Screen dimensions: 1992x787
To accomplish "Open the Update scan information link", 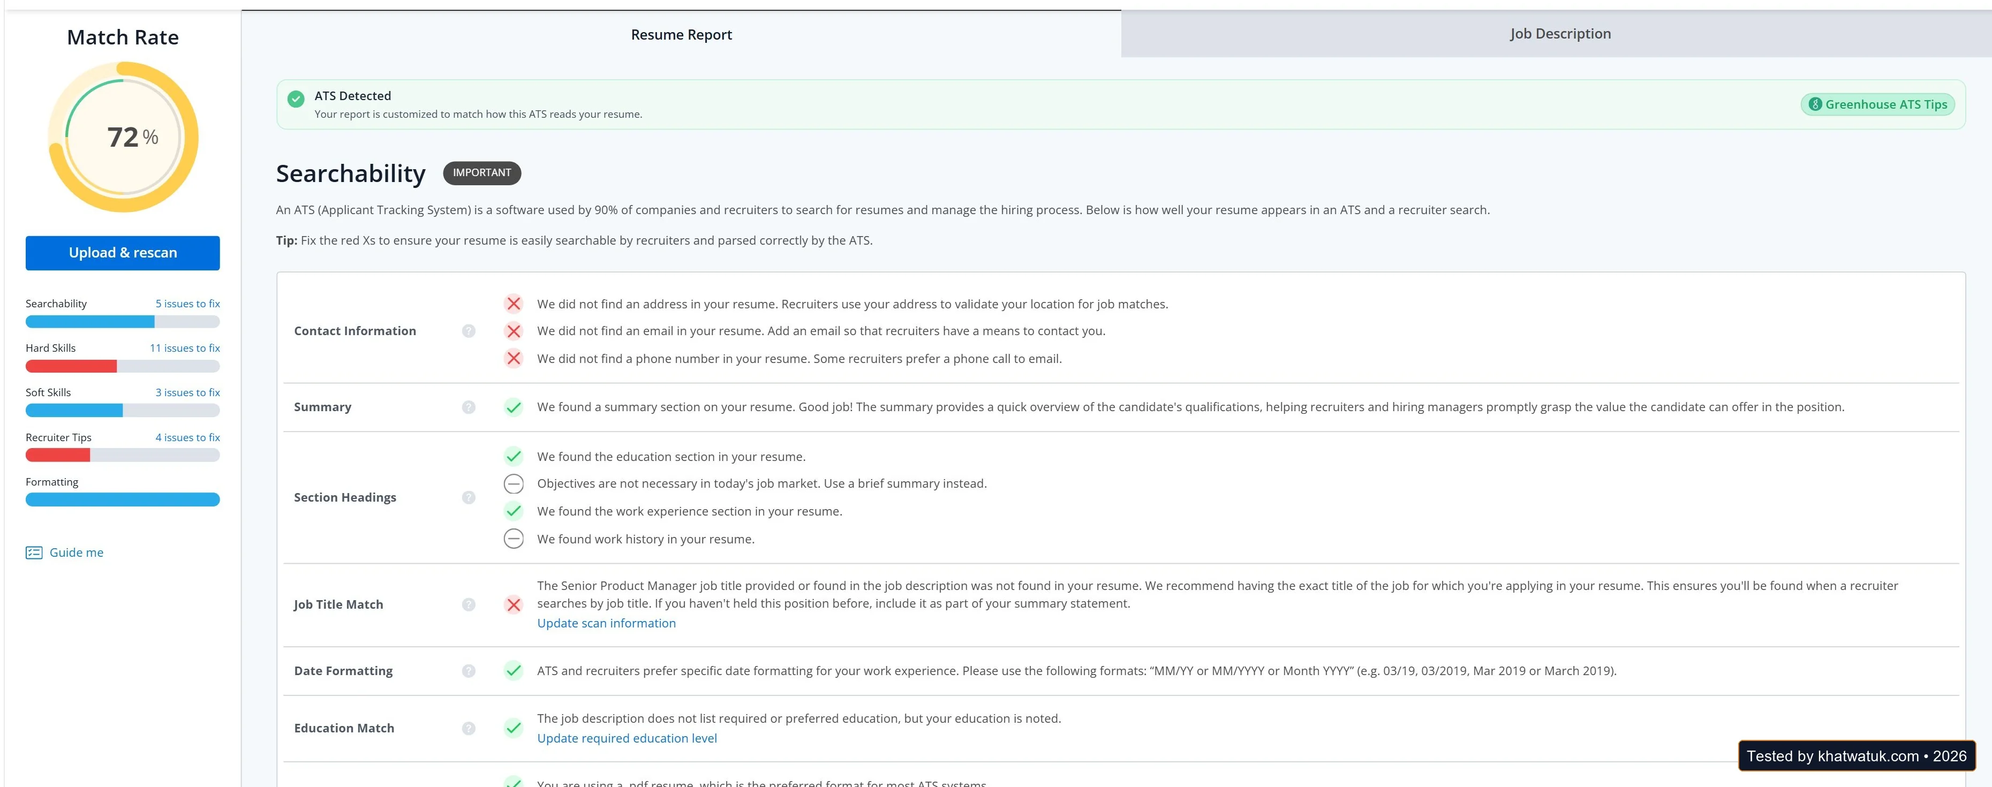I will click(x=606, y=623).
